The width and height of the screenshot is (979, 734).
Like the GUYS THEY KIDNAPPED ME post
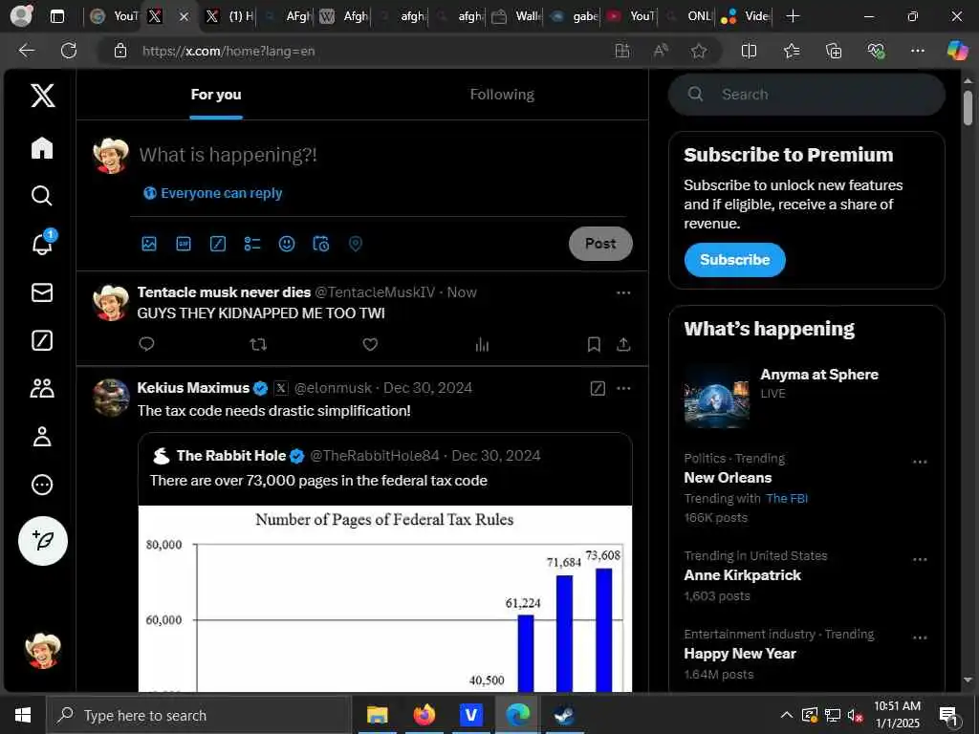coord(370,344)
